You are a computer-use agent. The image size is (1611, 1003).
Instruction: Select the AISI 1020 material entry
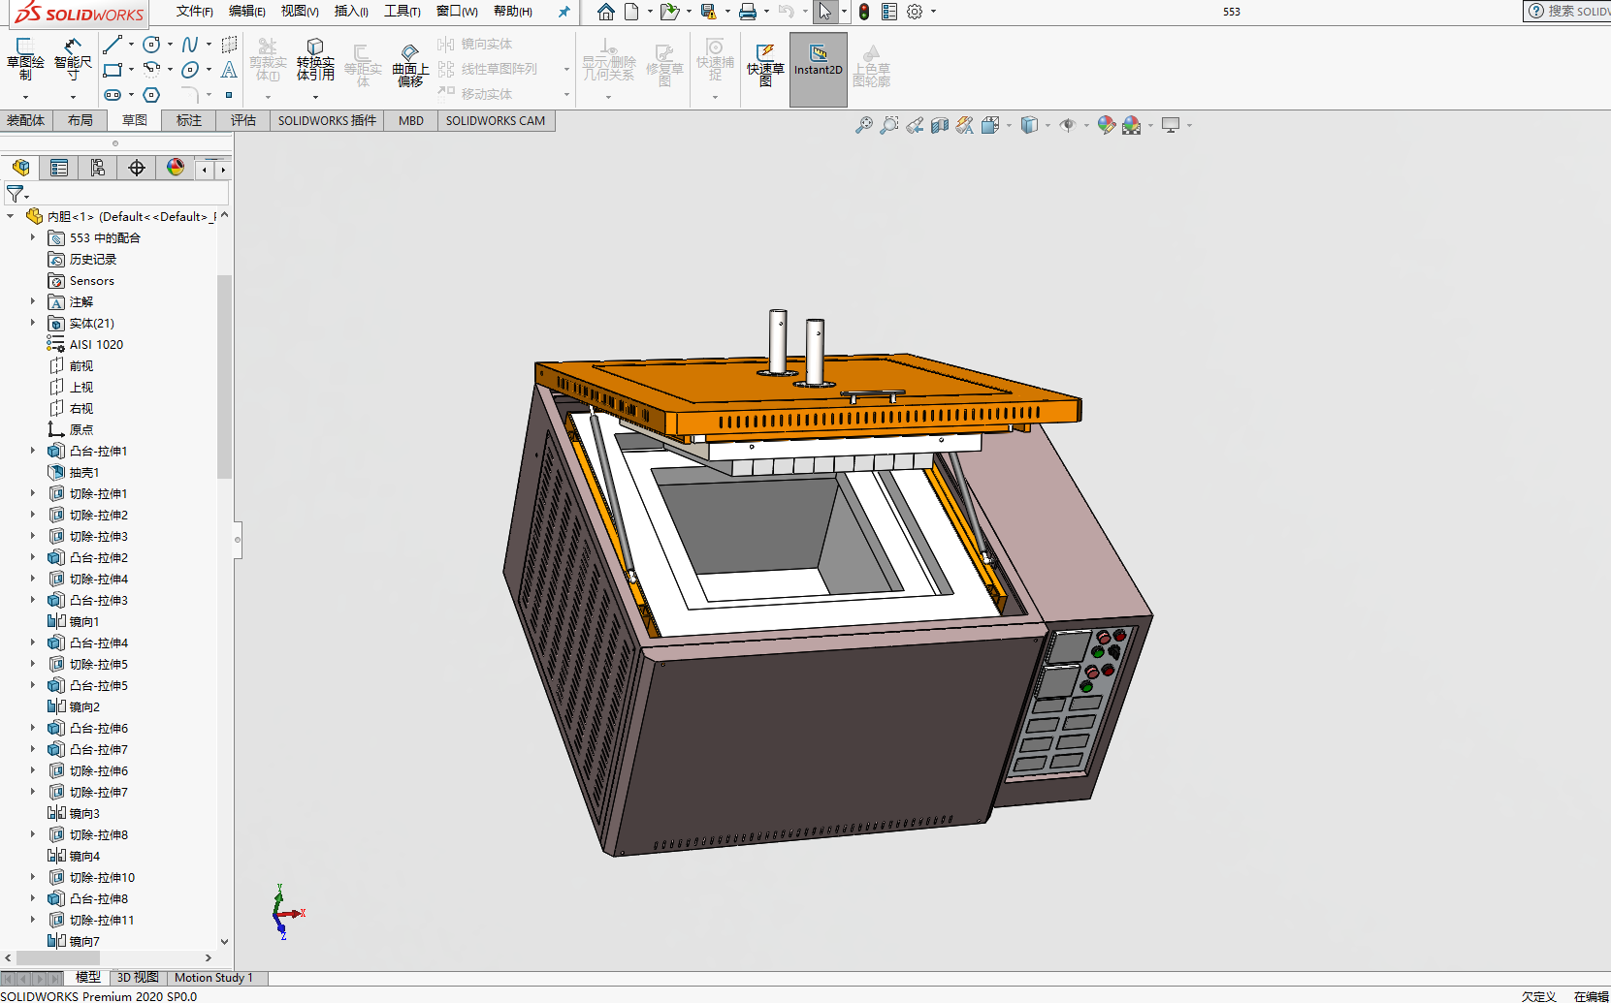pos(96,344)
